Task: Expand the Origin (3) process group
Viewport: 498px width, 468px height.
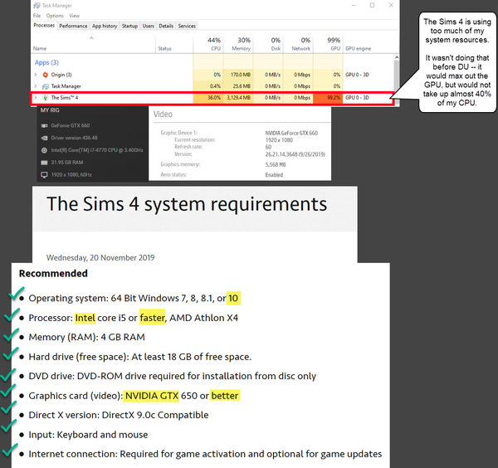Action: pos(36,75)
